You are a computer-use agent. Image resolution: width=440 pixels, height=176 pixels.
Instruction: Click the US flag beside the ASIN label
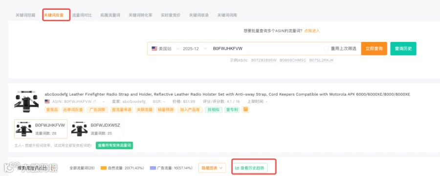[x=47, y=101]
